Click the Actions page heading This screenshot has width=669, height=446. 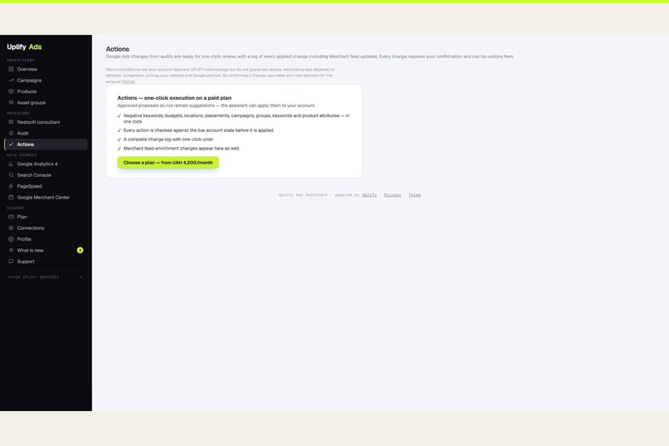[x=117, y=49]
